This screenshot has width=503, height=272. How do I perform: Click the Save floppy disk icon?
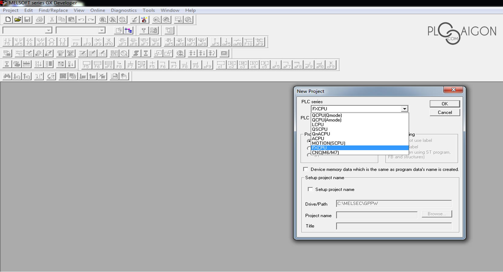(x=28, y=20)
